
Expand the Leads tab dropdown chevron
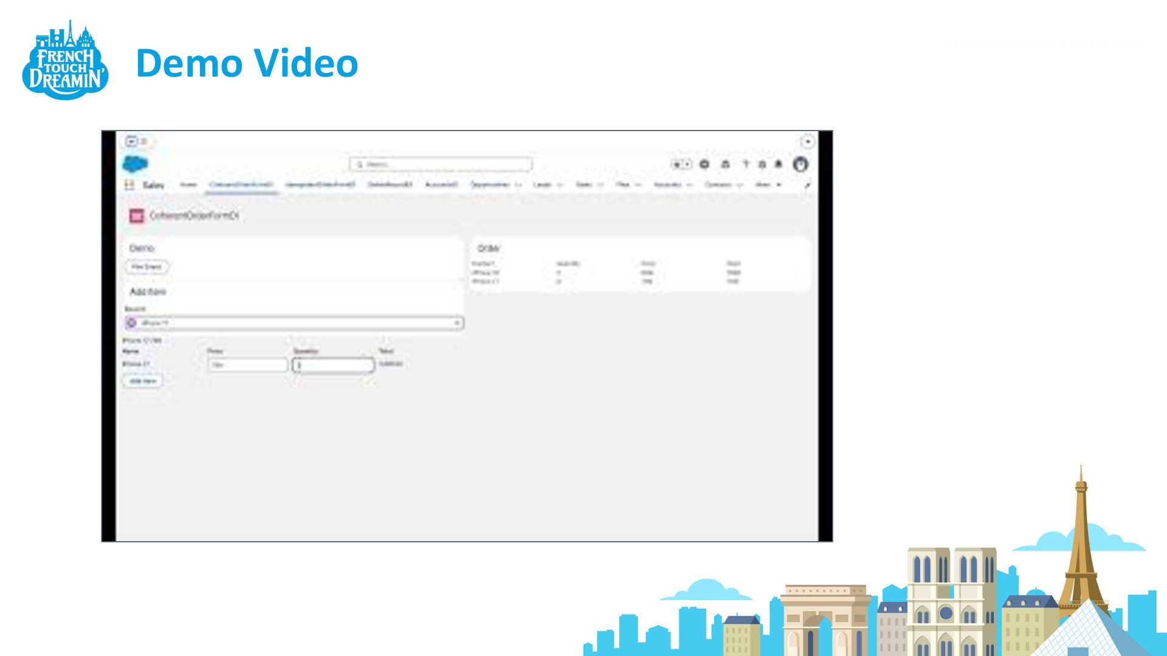coord(560,185)
